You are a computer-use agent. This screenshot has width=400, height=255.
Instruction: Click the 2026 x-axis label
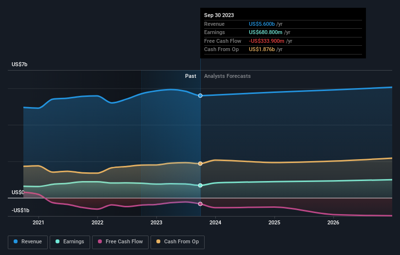333,223
